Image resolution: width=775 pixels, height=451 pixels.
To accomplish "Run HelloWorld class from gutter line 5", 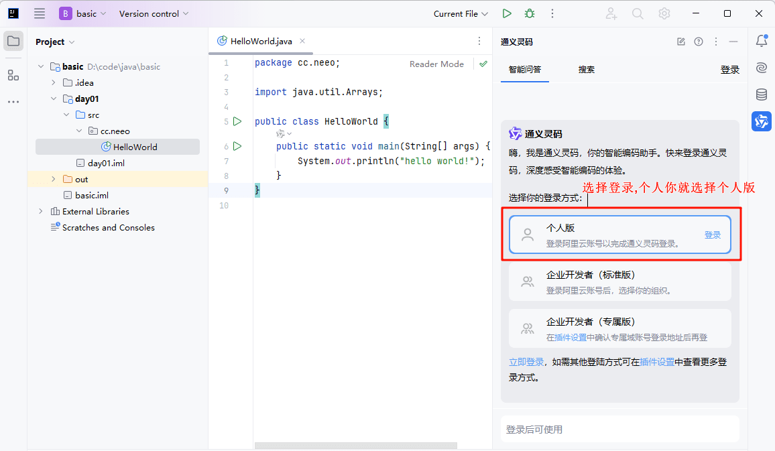I will [x=237, y=121].
